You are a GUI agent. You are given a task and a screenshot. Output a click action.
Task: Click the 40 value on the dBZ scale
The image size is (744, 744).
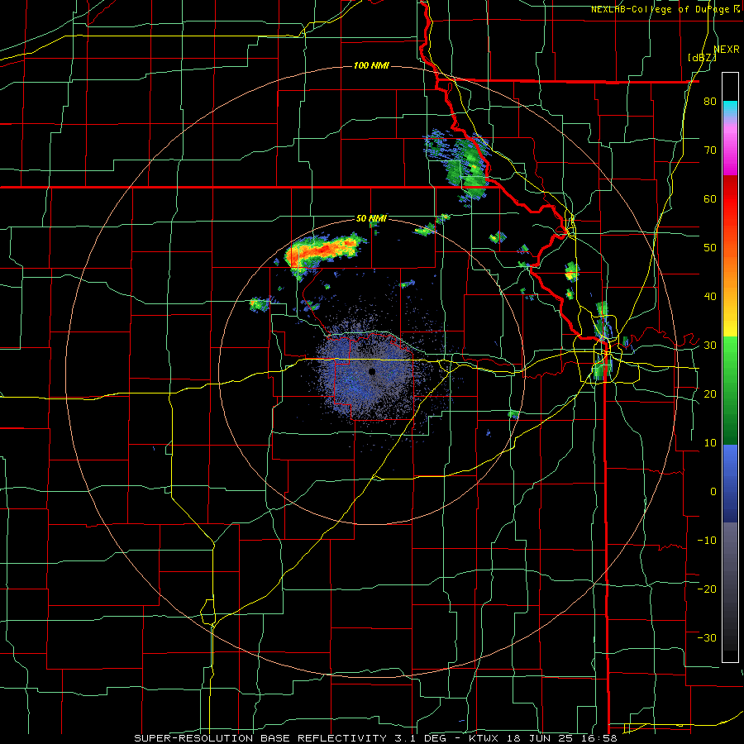710,297
